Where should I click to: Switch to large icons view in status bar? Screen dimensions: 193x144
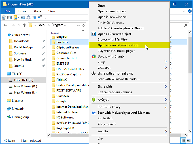point(188,140)
